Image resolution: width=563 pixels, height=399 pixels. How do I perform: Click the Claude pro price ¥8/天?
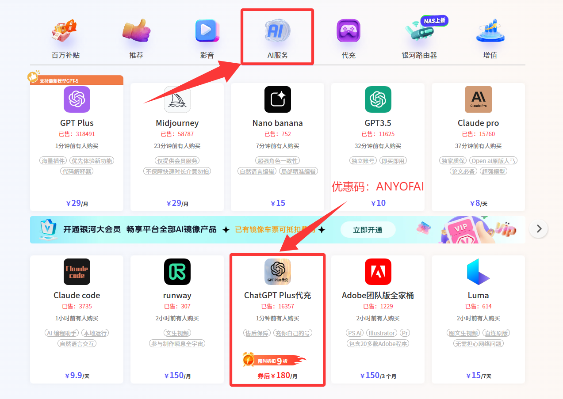point(479,203)
